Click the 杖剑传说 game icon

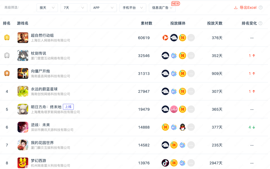tap(23, 56)
